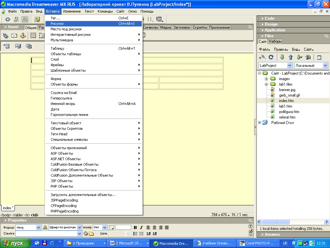Open Файл menu inside Files panel
330x248 pixels.
pos(264,49)
